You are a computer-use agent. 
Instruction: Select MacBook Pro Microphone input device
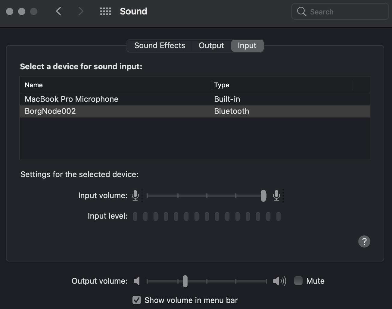[72, 99]
